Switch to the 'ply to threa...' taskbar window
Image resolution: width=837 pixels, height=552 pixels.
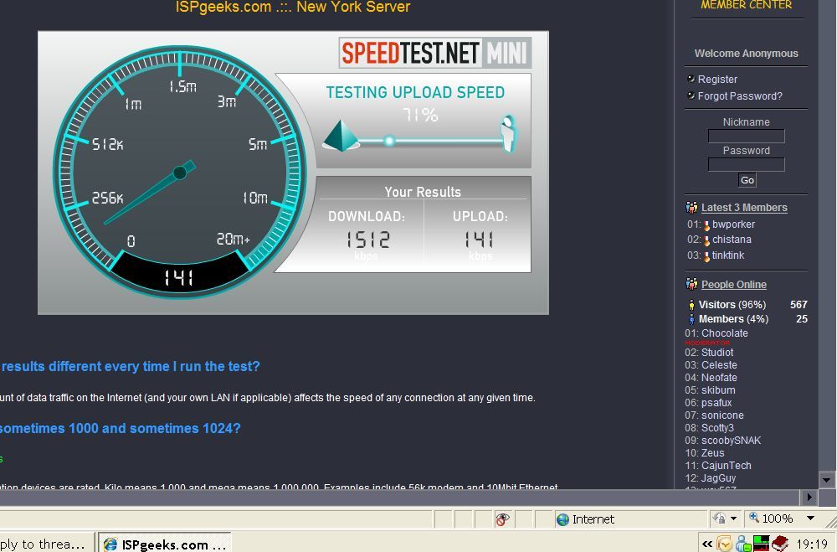pyautogui.click(x=46, y=544)
